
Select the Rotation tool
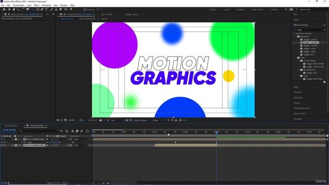(23, 9)
